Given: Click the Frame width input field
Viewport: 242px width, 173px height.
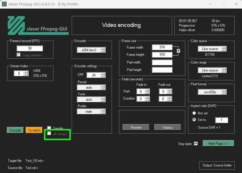Looking at the screenshot, I should coord(162,47).
